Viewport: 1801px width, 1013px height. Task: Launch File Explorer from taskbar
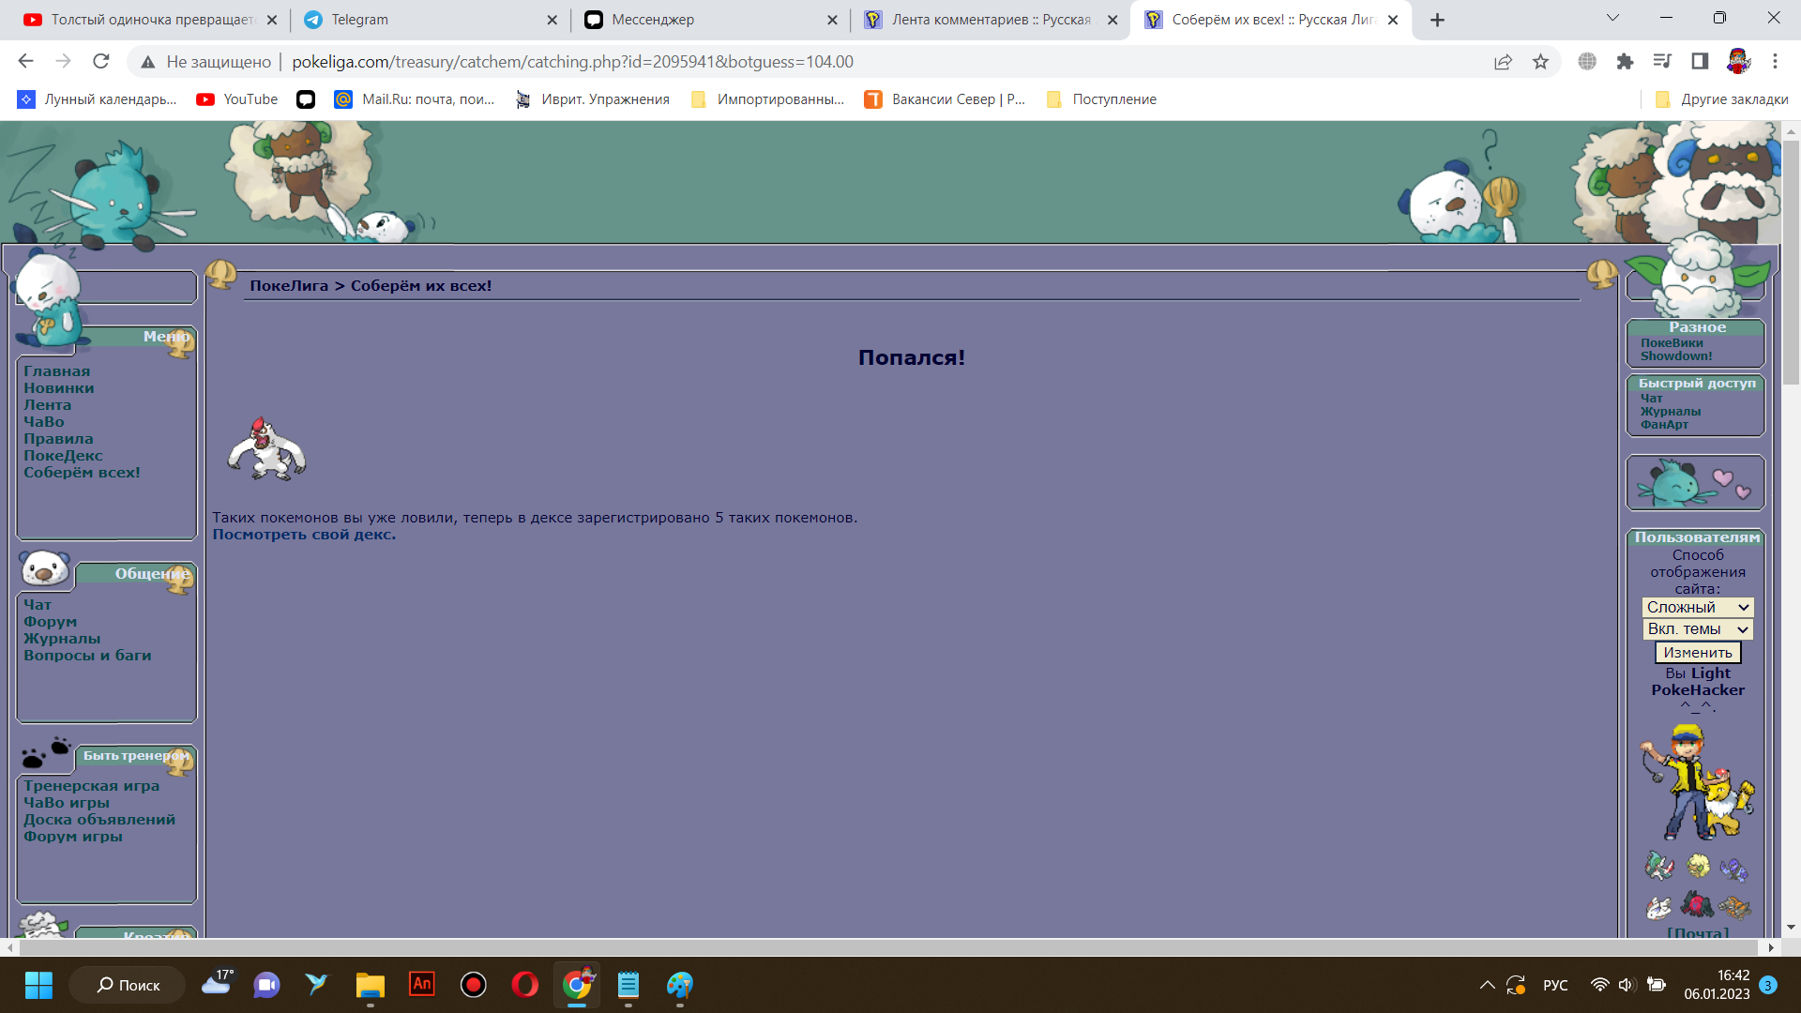[x=371, y=985]
